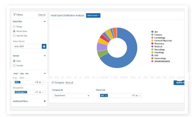Click the Gynecology legend entry
This screenshot has width=192, height=117.
(159, 58)
